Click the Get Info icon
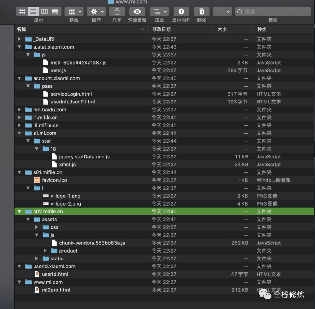 (181, 12)
